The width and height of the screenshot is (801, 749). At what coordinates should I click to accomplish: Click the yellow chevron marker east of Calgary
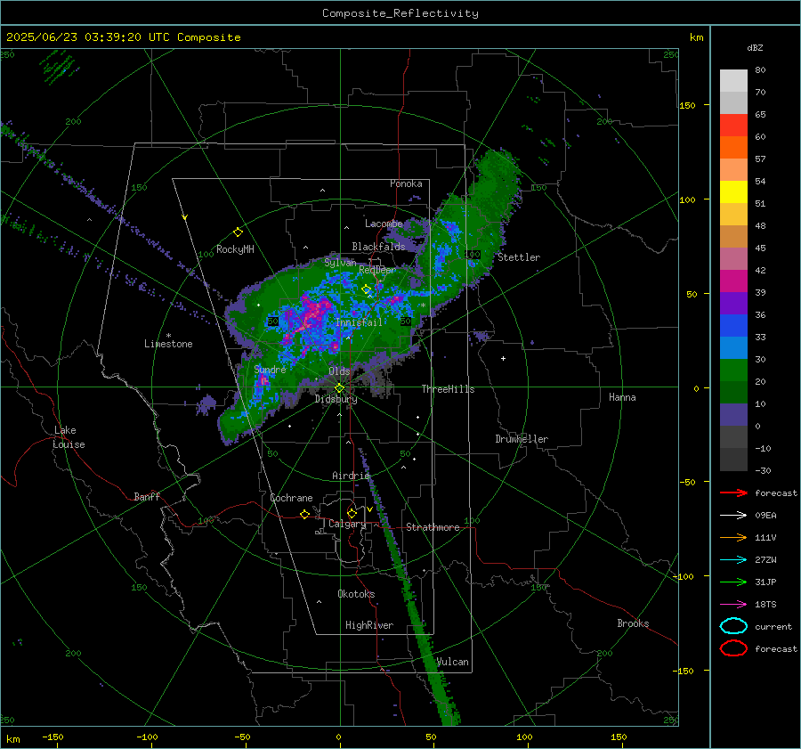tap(369, 509)
